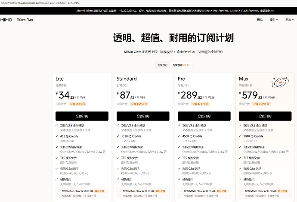Click the 492 亿 Credits line
This screenshot has width=297, height=202.
tap(69, 136)
